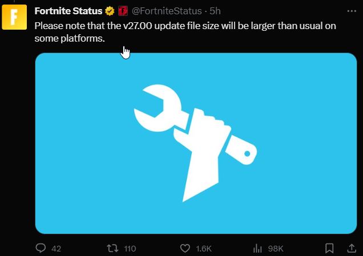Click the 1.6K likes count
363x256 pixels.
click(x=204, y=249)
